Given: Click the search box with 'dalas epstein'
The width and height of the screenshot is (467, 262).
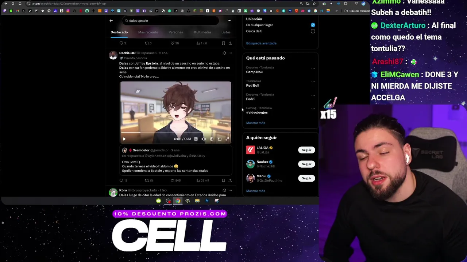Looking at the screenshot, I should [171, 21].
